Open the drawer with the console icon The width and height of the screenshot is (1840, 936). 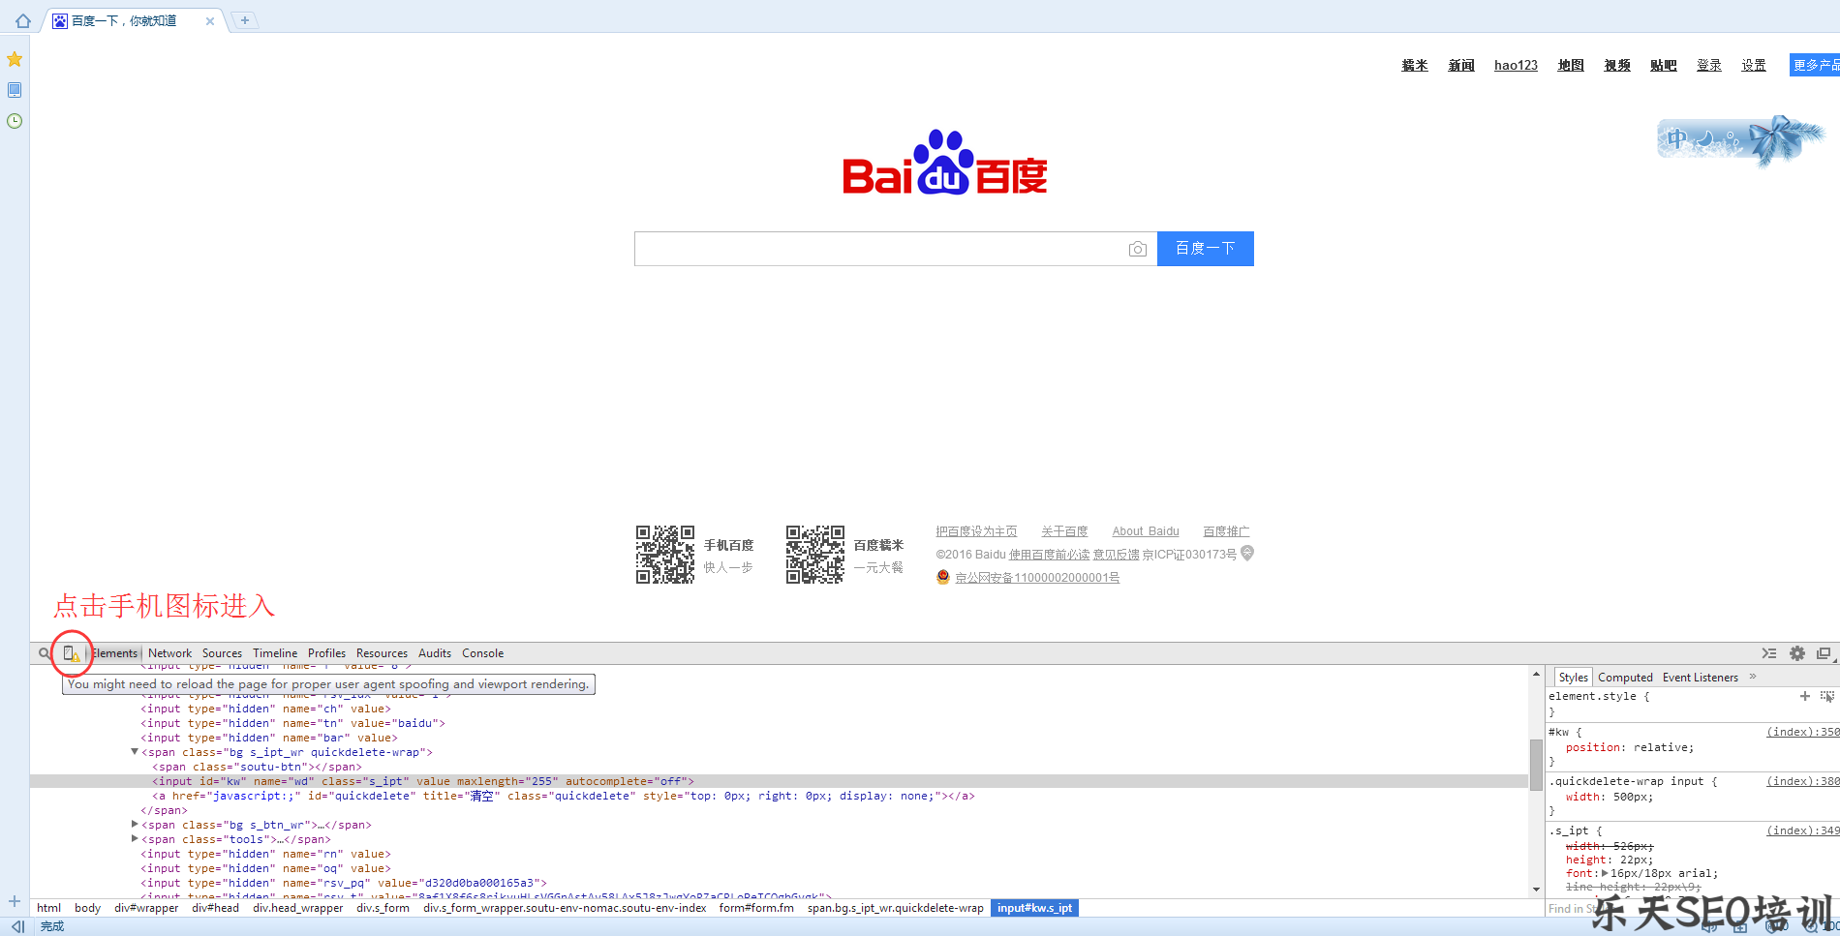click(1770, 652)
